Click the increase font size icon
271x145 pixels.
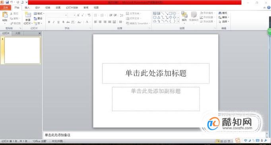pyautogui.click(x=78, y=15)
